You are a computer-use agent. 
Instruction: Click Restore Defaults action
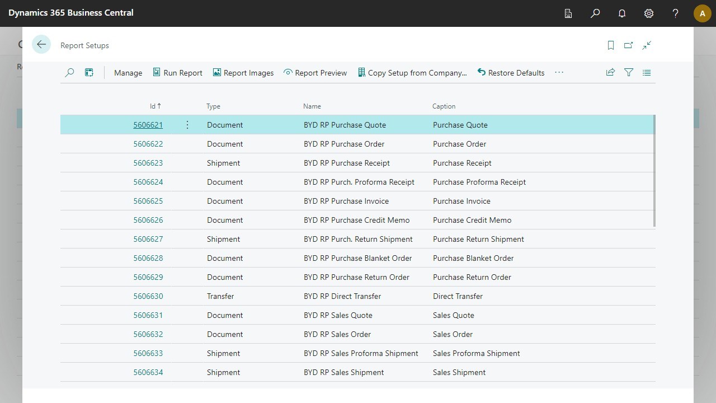tap(511, 73)
